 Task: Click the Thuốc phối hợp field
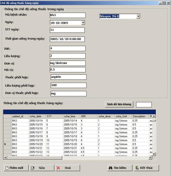68,77
